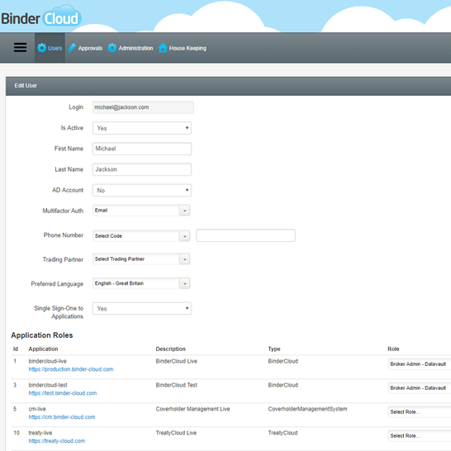The height and width of the screenshot is (451, 451).
Task: Click the Application Roles heading
Action: [x=42, y=335]
